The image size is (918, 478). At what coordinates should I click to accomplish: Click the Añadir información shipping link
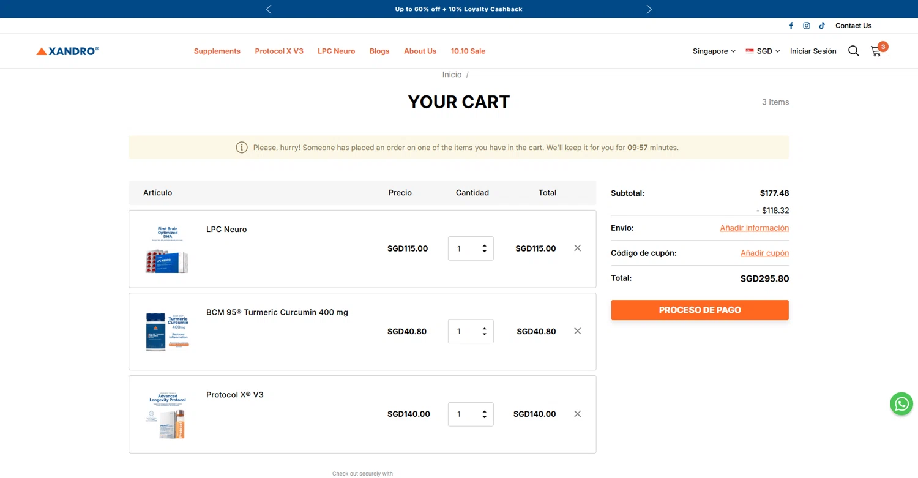(755, 228)
